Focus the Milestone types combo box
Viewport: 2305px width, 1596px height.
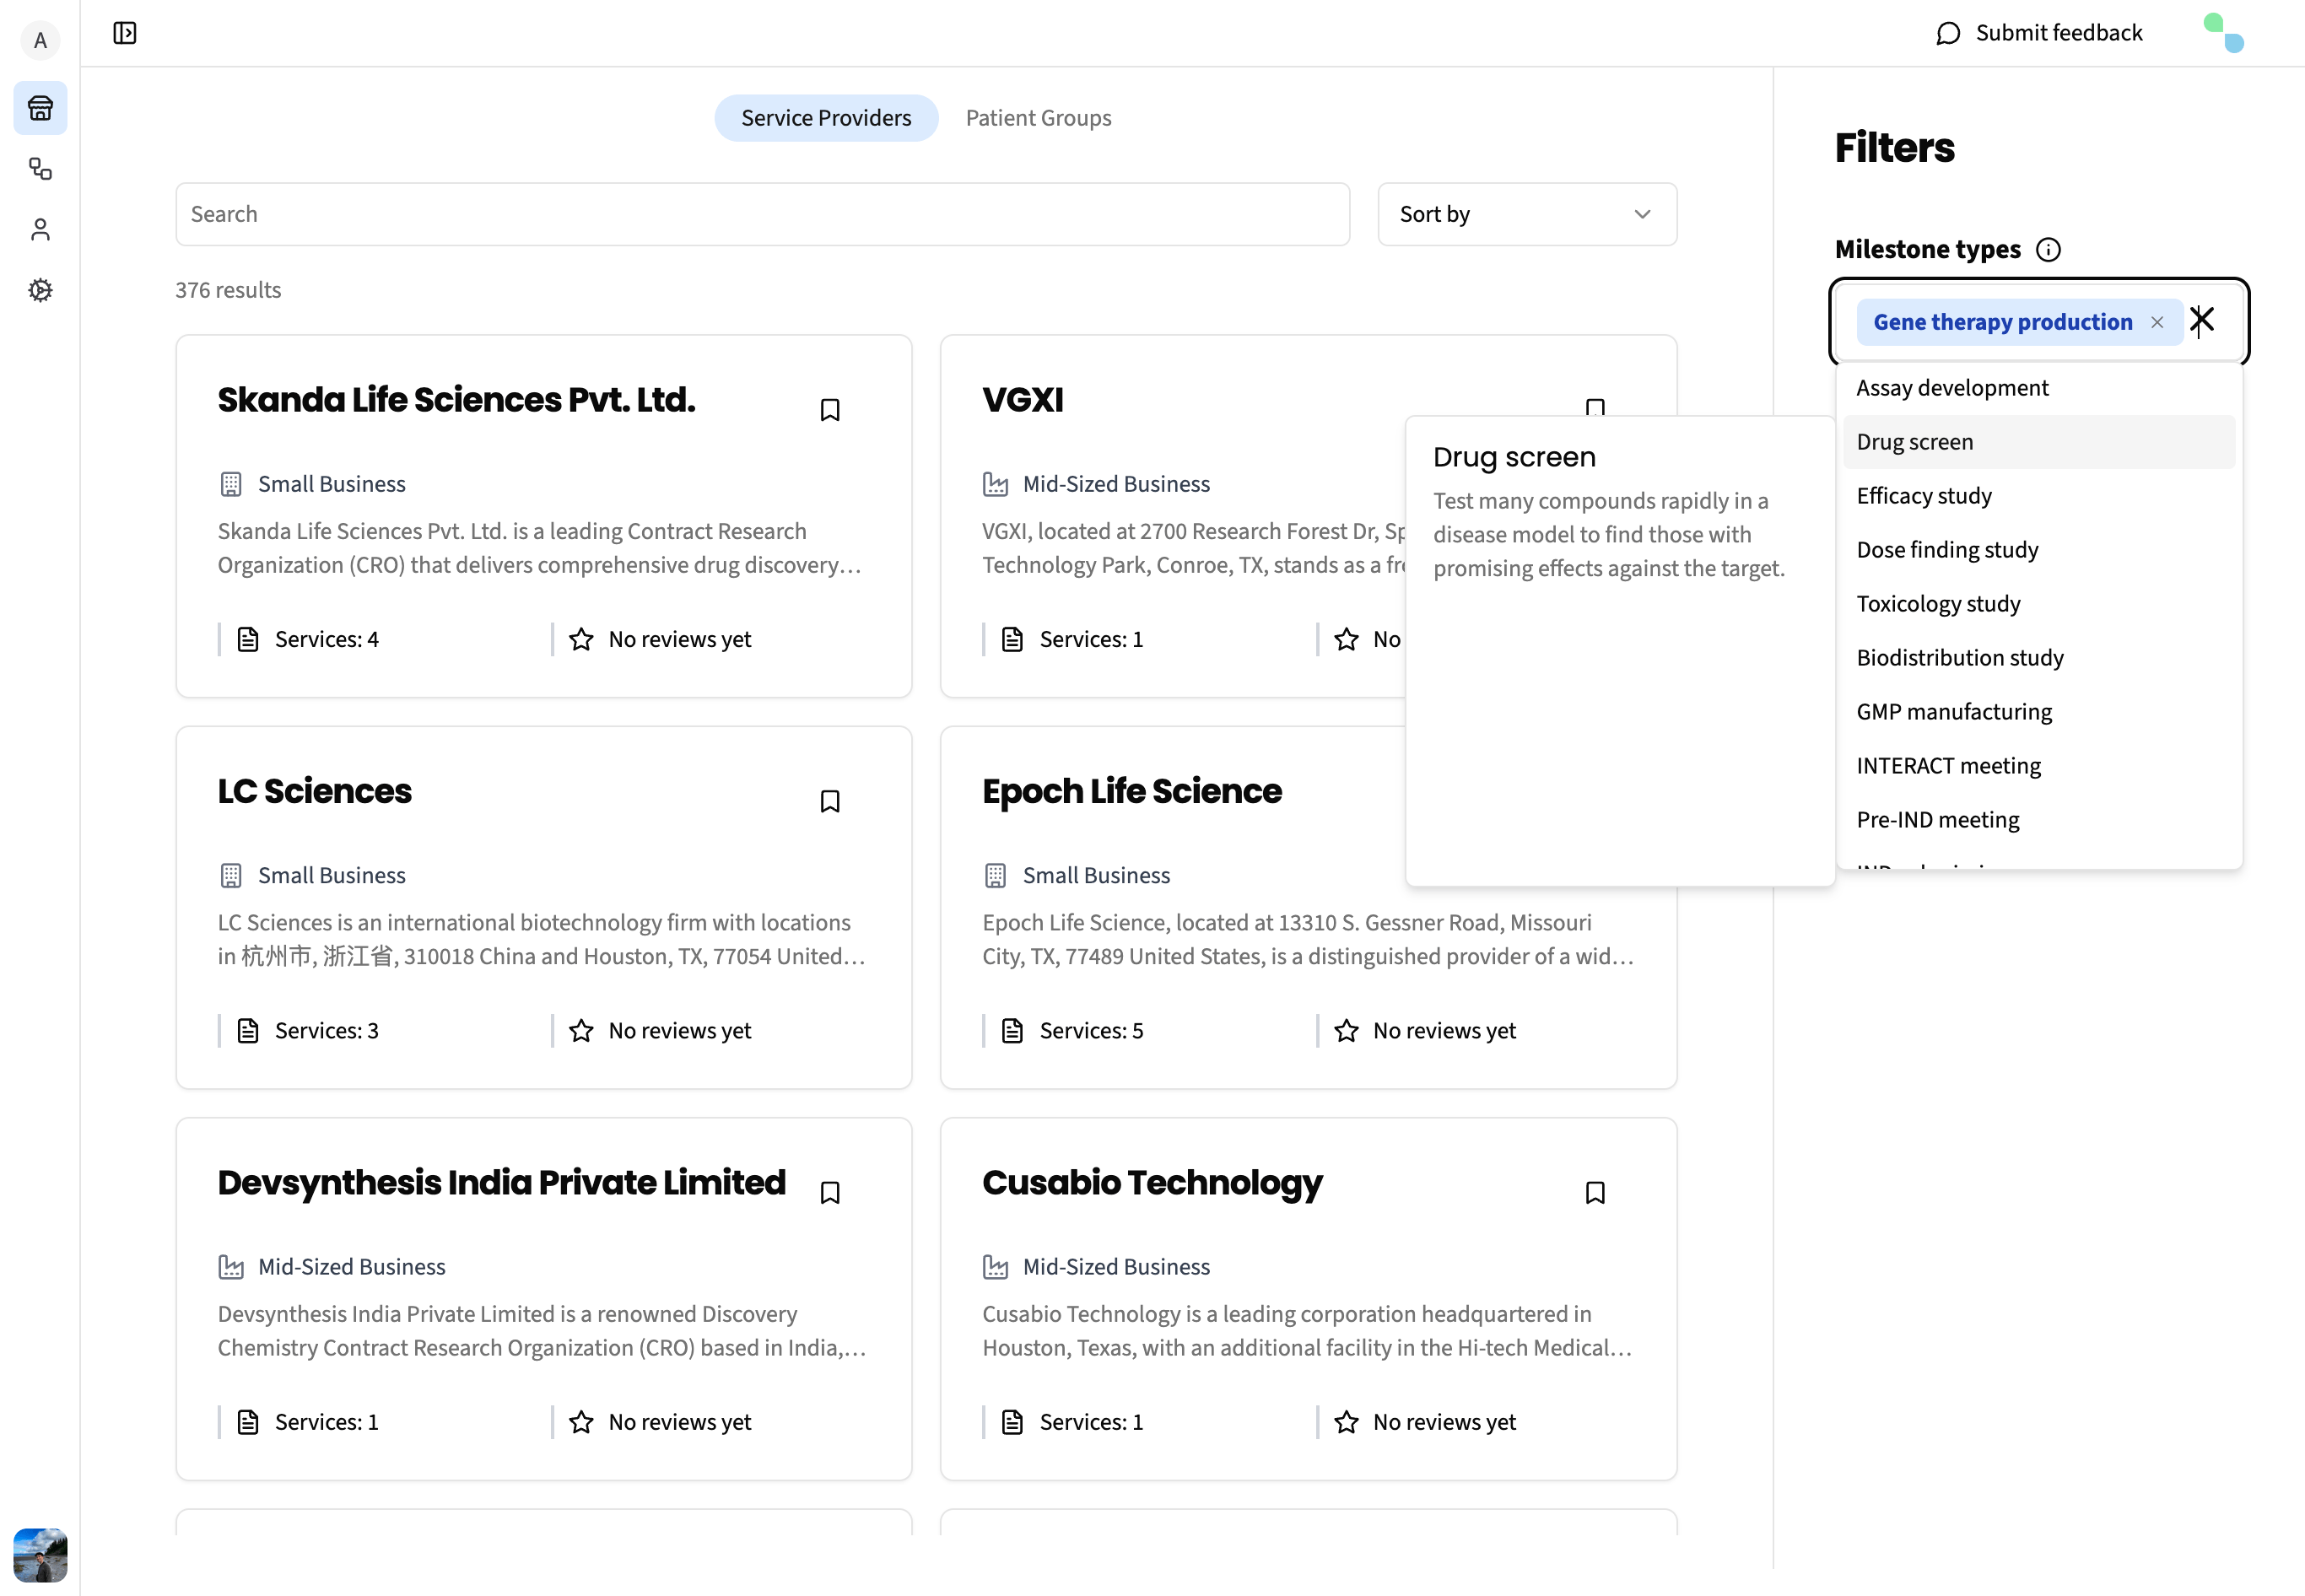pyautogui.click(x=2038, y=322)
